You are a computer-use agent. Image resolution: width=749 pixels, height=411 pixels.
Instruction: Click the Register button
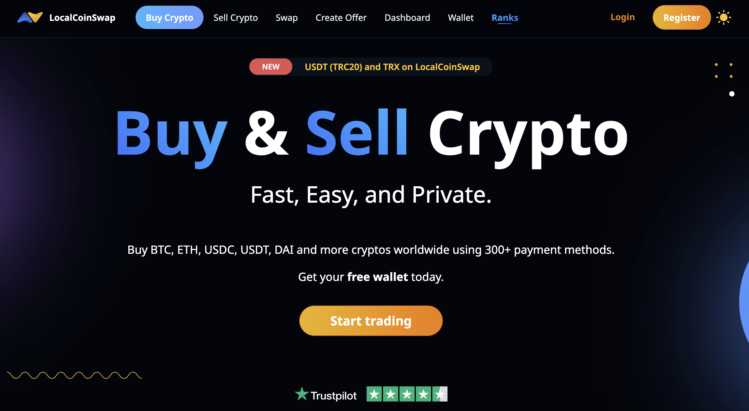pos(681,18)
